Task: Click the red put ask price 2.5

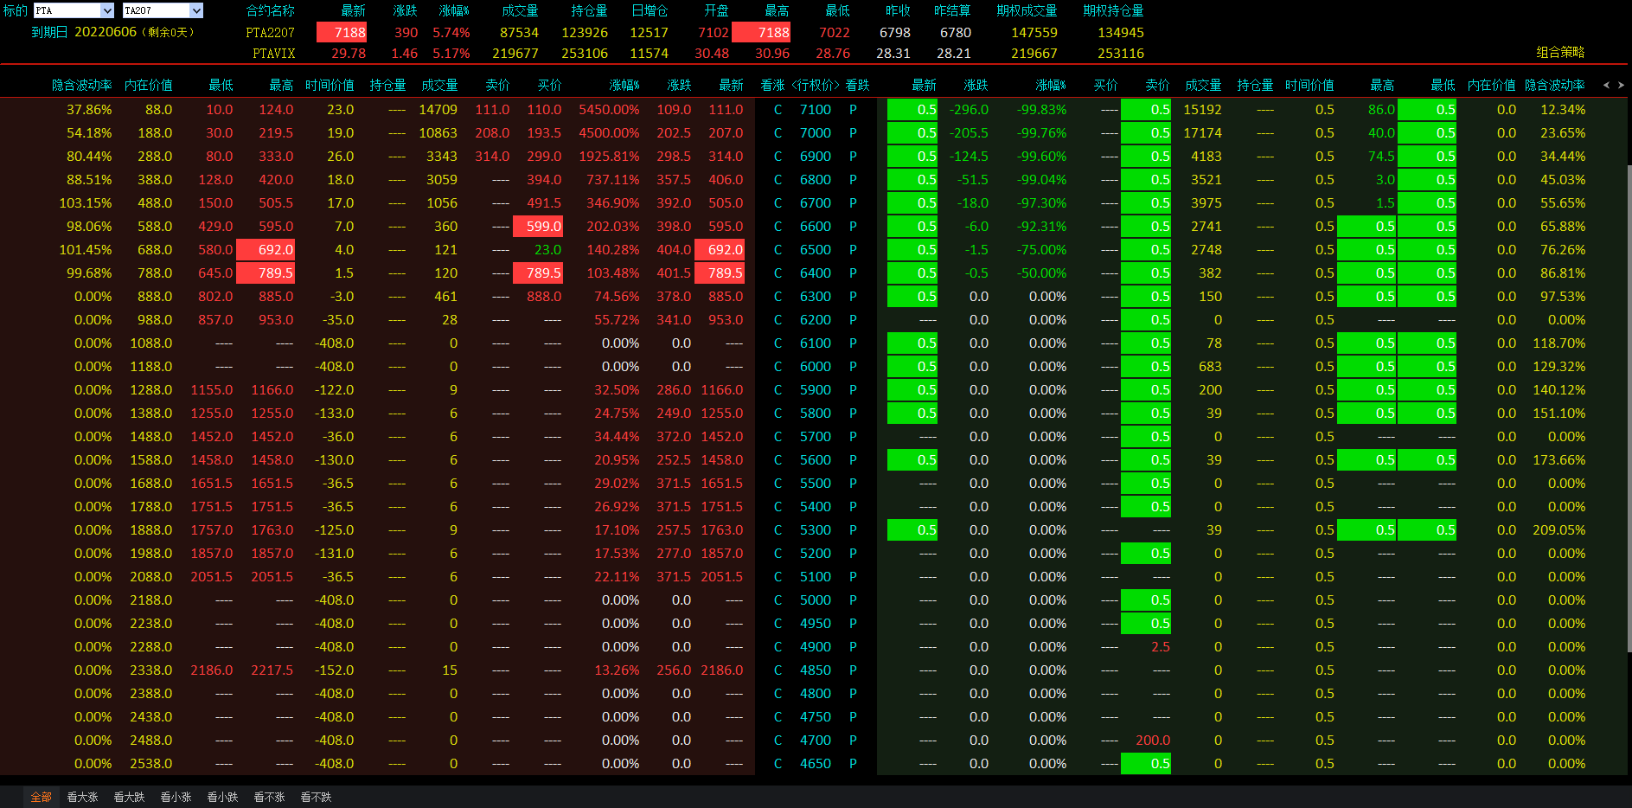Action: 1160,647
